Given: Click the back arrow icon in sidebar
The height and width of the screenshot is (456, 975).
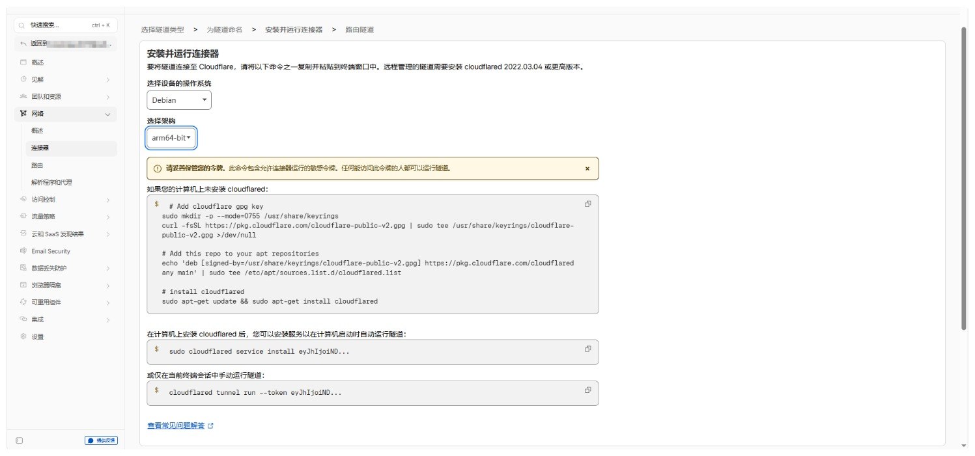Looking at the screenshot, I should pos(23,44).
